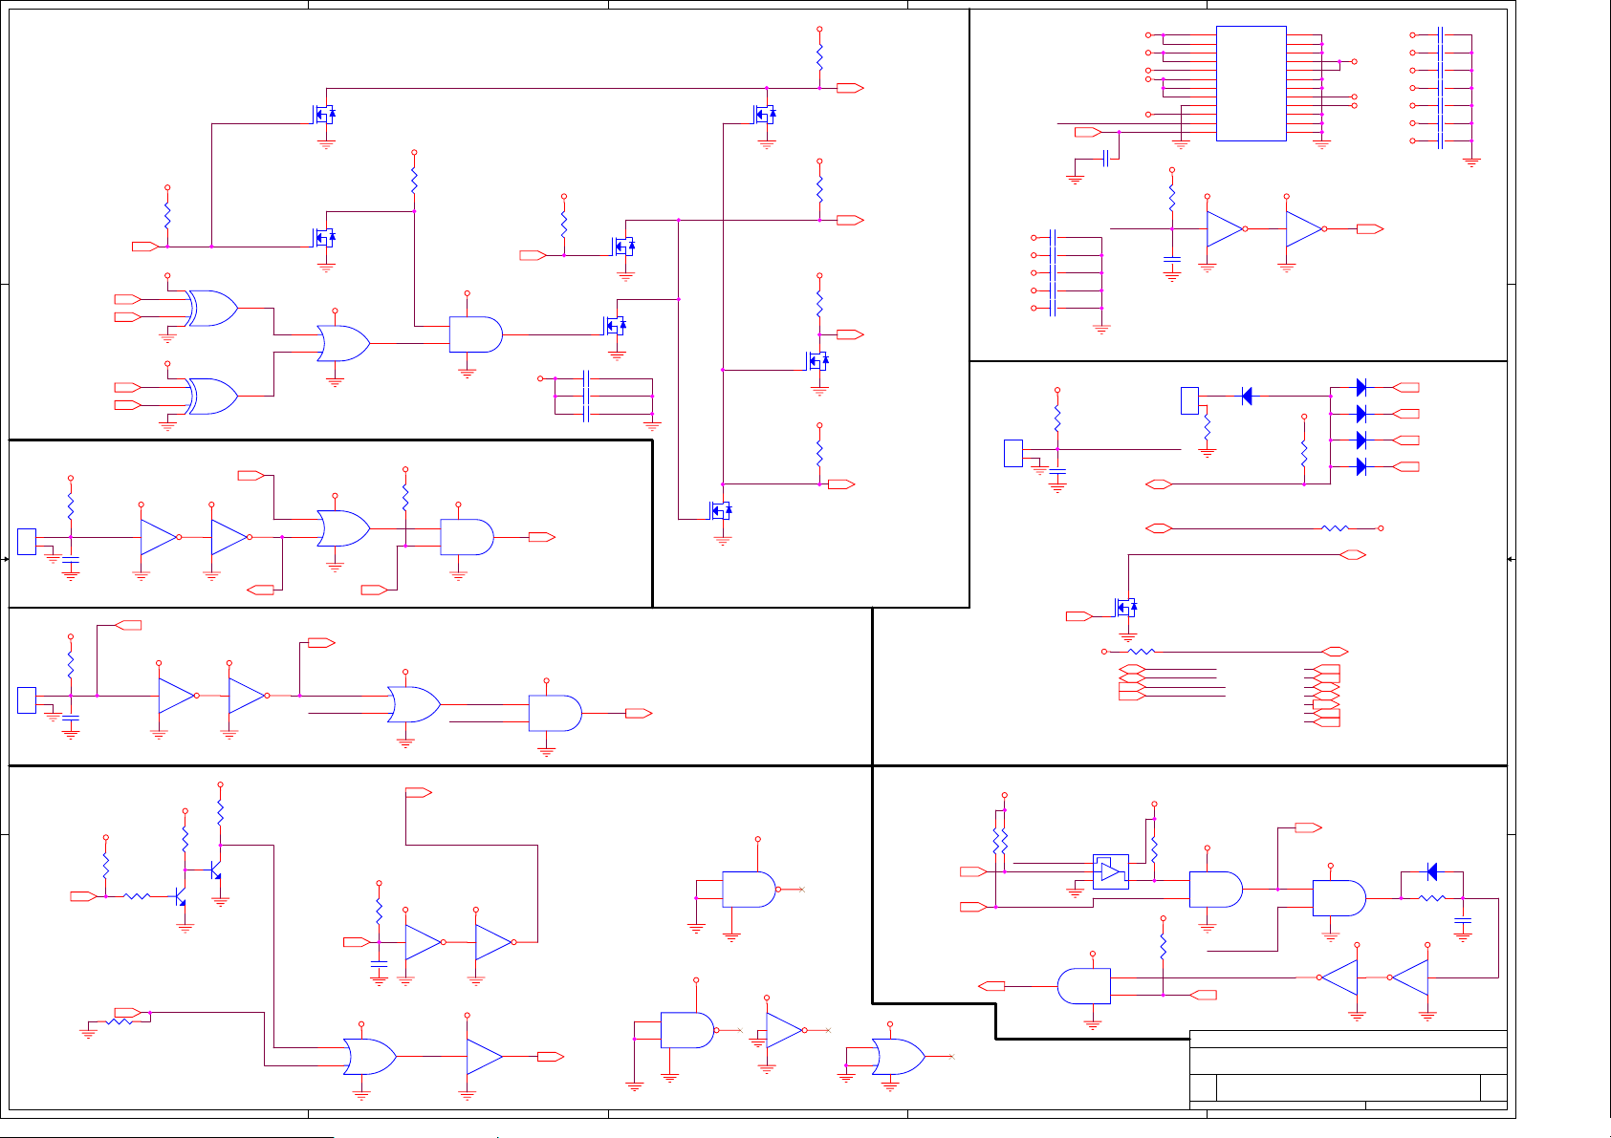This screenshot has height=1138, width=1611.
Task: Select the left-pointing series diode beside the connector box
Action: coord(1246,396)
